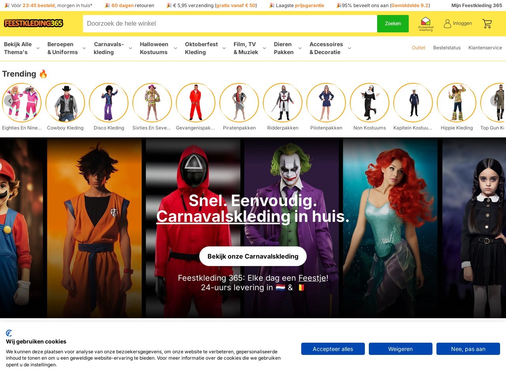Click the Feestkleding365 logo
Image resolution: width=506 pixels, height=379 pixels.
(34, 23)
